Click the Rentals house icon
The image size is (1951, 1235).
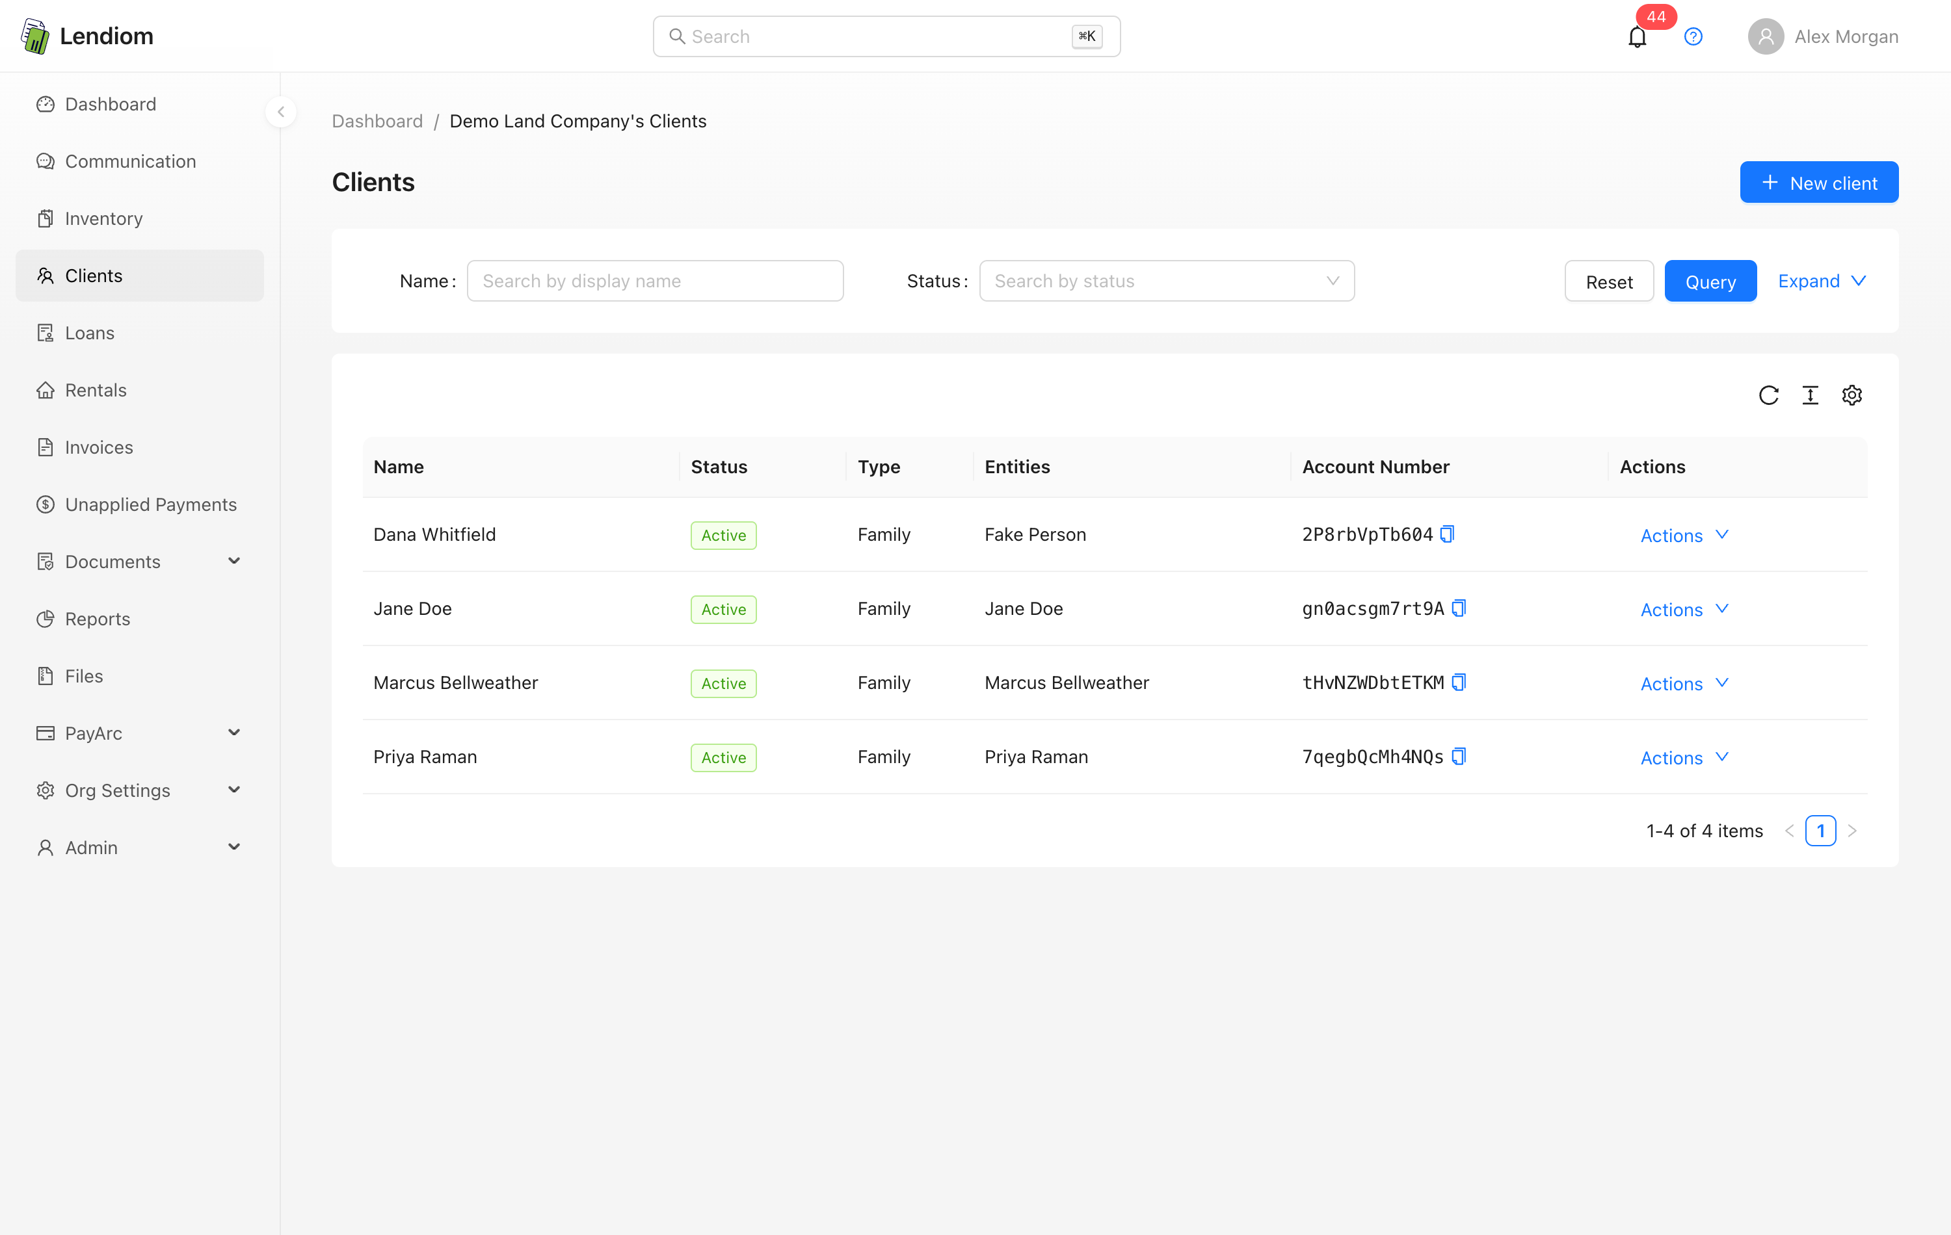[x=46, y=391]
